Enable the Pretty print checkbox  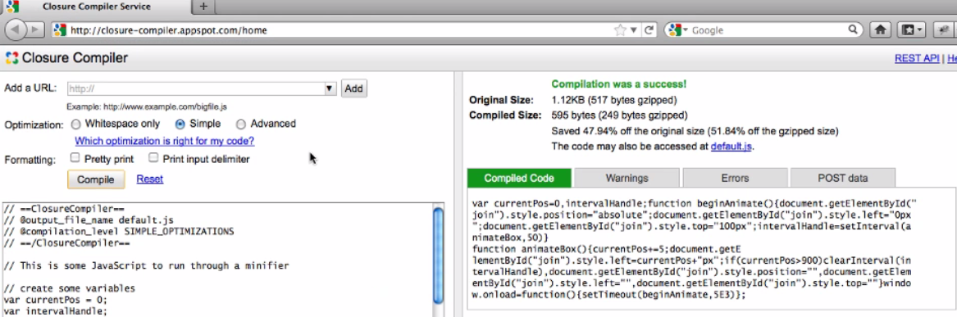[75, 158]
